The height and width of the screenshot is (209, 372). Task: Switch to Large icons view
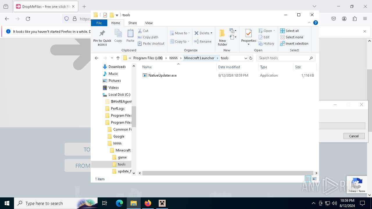[314, 179]
